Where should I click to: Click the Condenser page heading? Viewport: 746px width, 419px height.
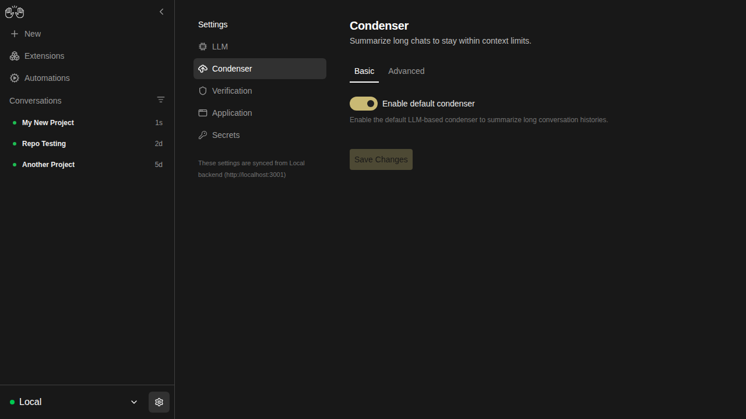[379, 26]
